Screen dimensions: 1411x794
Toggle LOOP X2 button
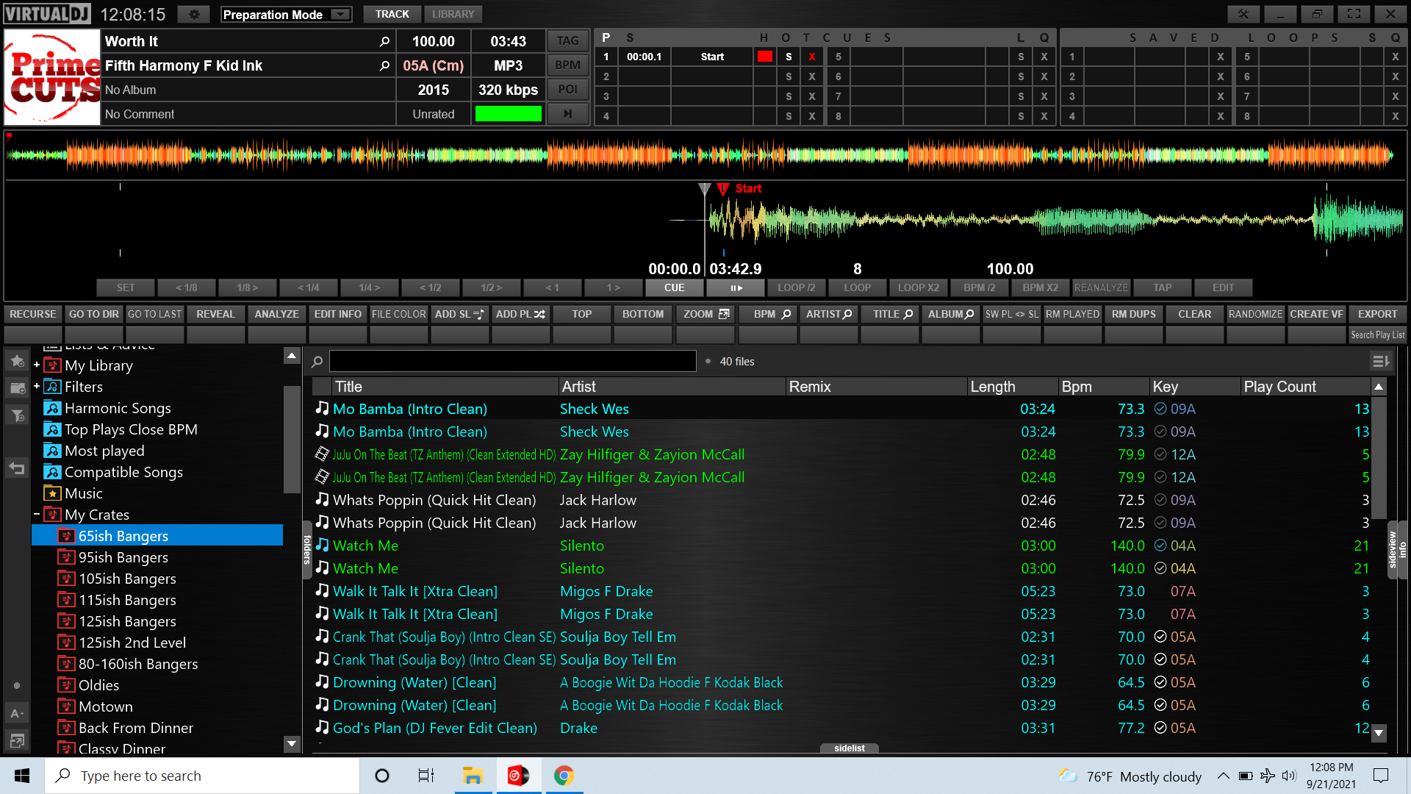pos(918,288)
